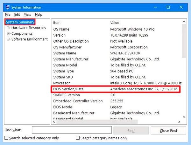Click the value WALTER-DESKTOP

pos(125,53)
